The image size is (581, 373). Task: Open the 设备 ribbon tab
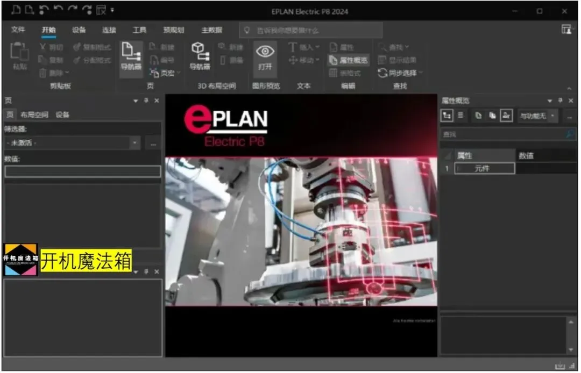79,30
